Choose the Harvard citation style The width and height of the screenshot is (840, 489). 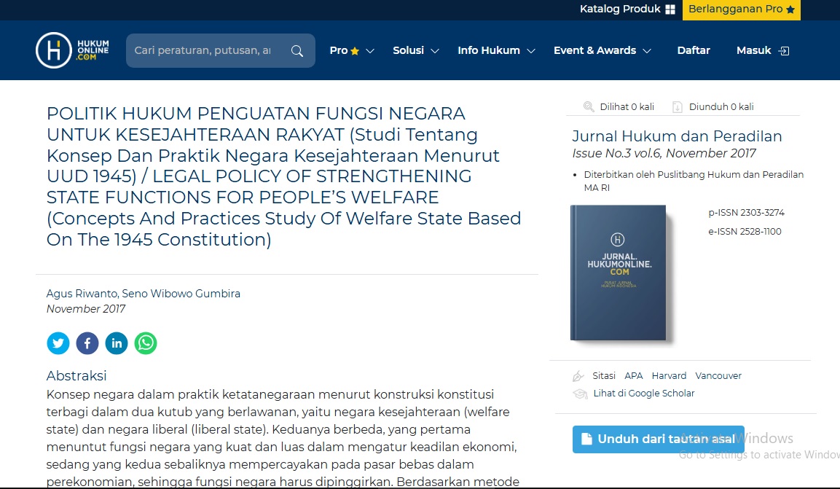pyautogui.click(x=669, y=376)
